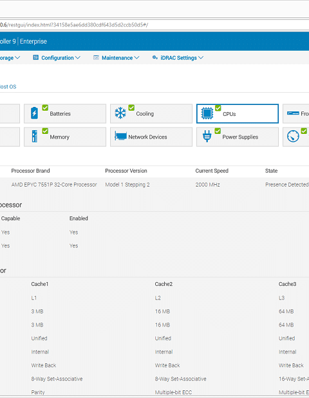The width and height of the screenshot is (309, 398).
Task: Click the Processor Brand column header
Action: pos(30,171)
